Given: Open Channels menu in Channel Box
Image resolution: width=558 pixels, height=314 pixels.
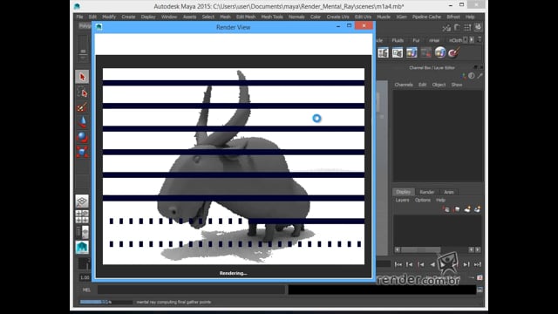Looking at the screenshot, I should point(404,85).
